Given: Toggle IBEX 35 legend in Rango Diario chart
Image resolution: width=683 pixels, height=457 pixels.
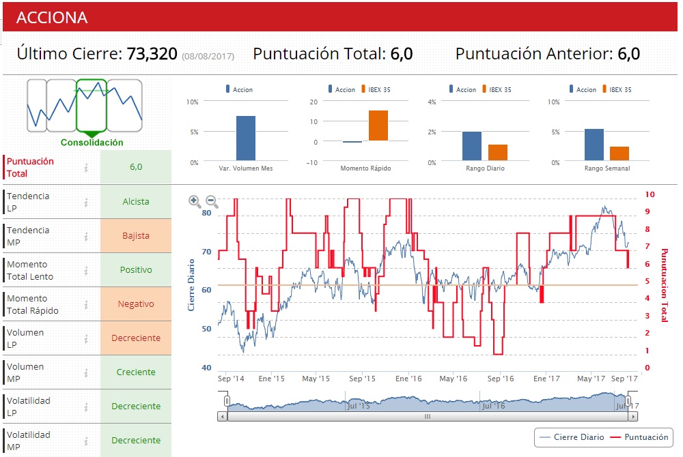Looking at the screenshot, I should [497, 89].
